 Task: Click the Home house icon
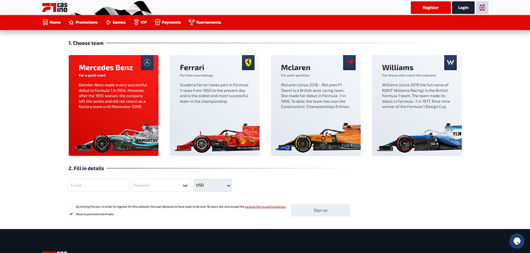[45, 22]
